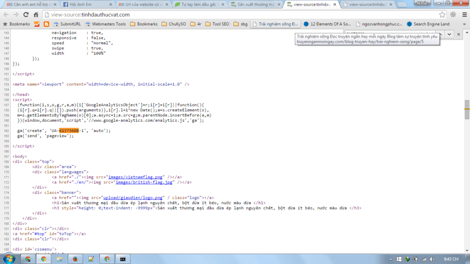Click the ADoàn profile button
The width and height of the screenshot is (470, 264).
pos(422,3)
